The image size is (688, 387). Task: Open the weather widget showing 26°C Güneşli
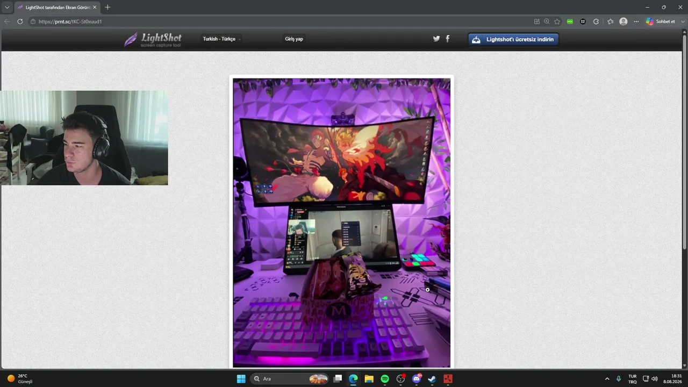[20, 379]
